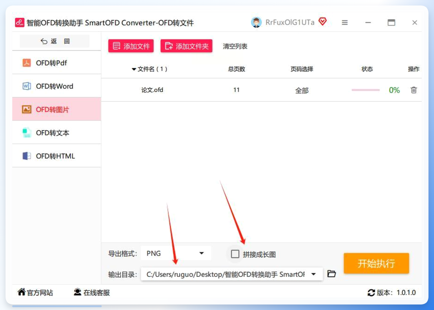The width and height of the screenshot is (434, 310).
Task: Switch to the OFD转文本 tab
Action: (x=57, y=133)
